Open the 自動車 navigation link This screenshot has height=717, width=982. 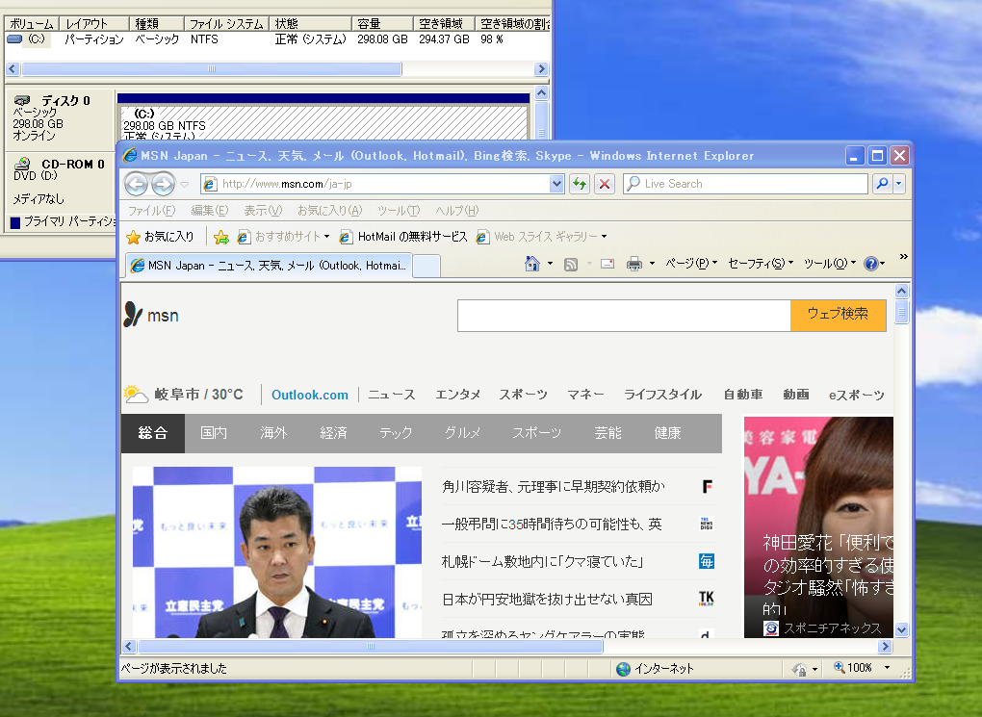tap(743, 395)
